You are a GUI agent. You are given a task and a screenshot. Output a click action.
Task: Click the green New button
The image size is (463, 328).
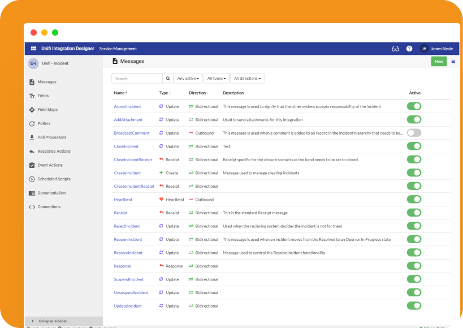click(439, 61)
